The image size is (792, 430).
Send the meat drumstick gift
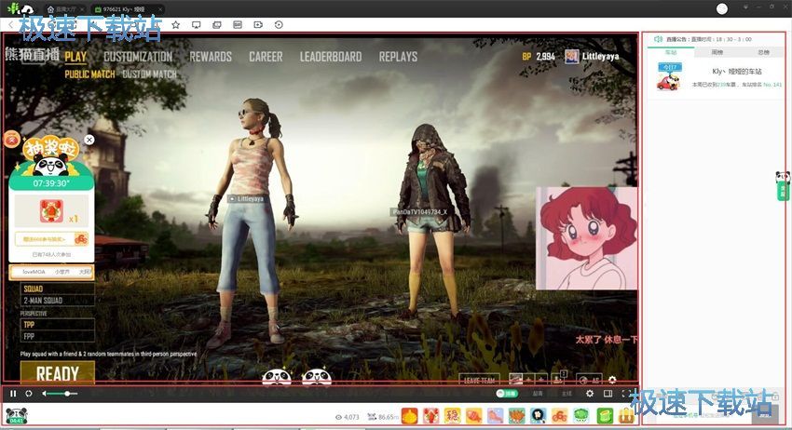(x=473, y=416)
